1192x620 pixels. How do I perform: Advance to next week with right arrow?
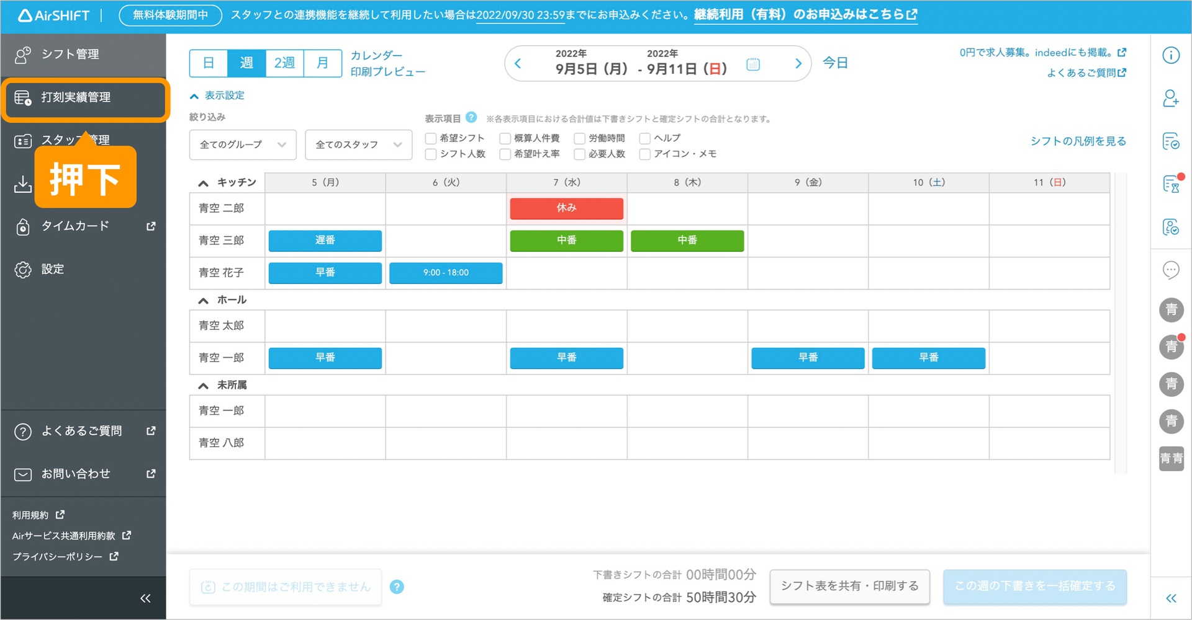coord(798,64)
